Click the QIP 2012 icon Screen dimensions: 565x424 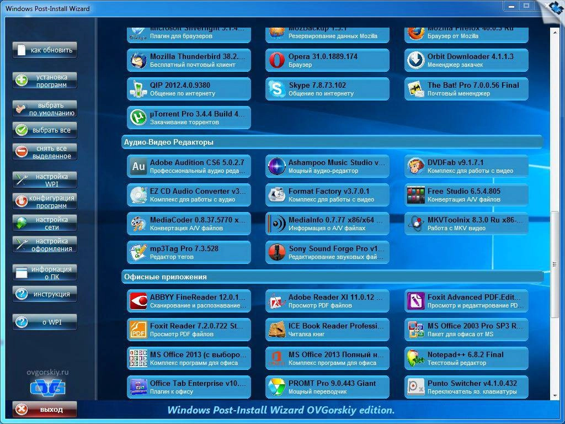pos(138,89)
